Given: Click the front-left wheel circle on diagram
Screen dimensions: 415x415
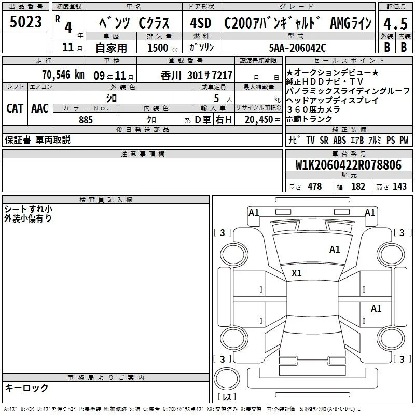Looking at the screenshot, I should (234, 255).
